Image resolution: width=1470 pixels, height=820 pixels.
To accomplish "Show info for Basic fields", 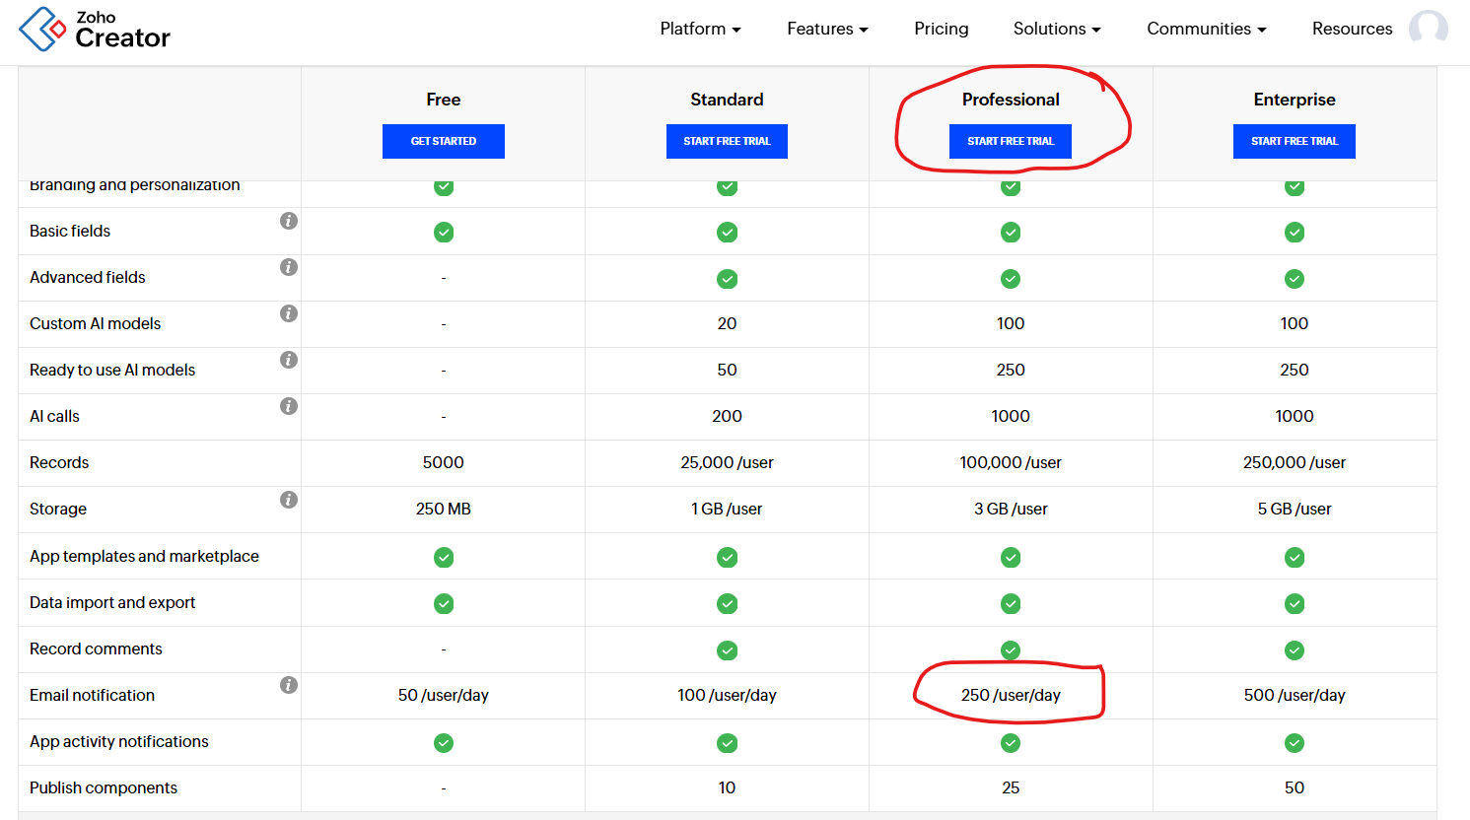I will tap(289, 221).
